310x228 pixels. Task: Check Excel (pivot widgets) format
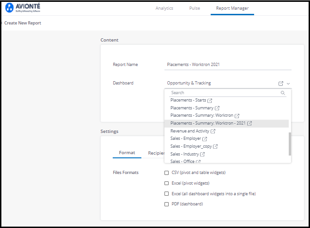167,183
